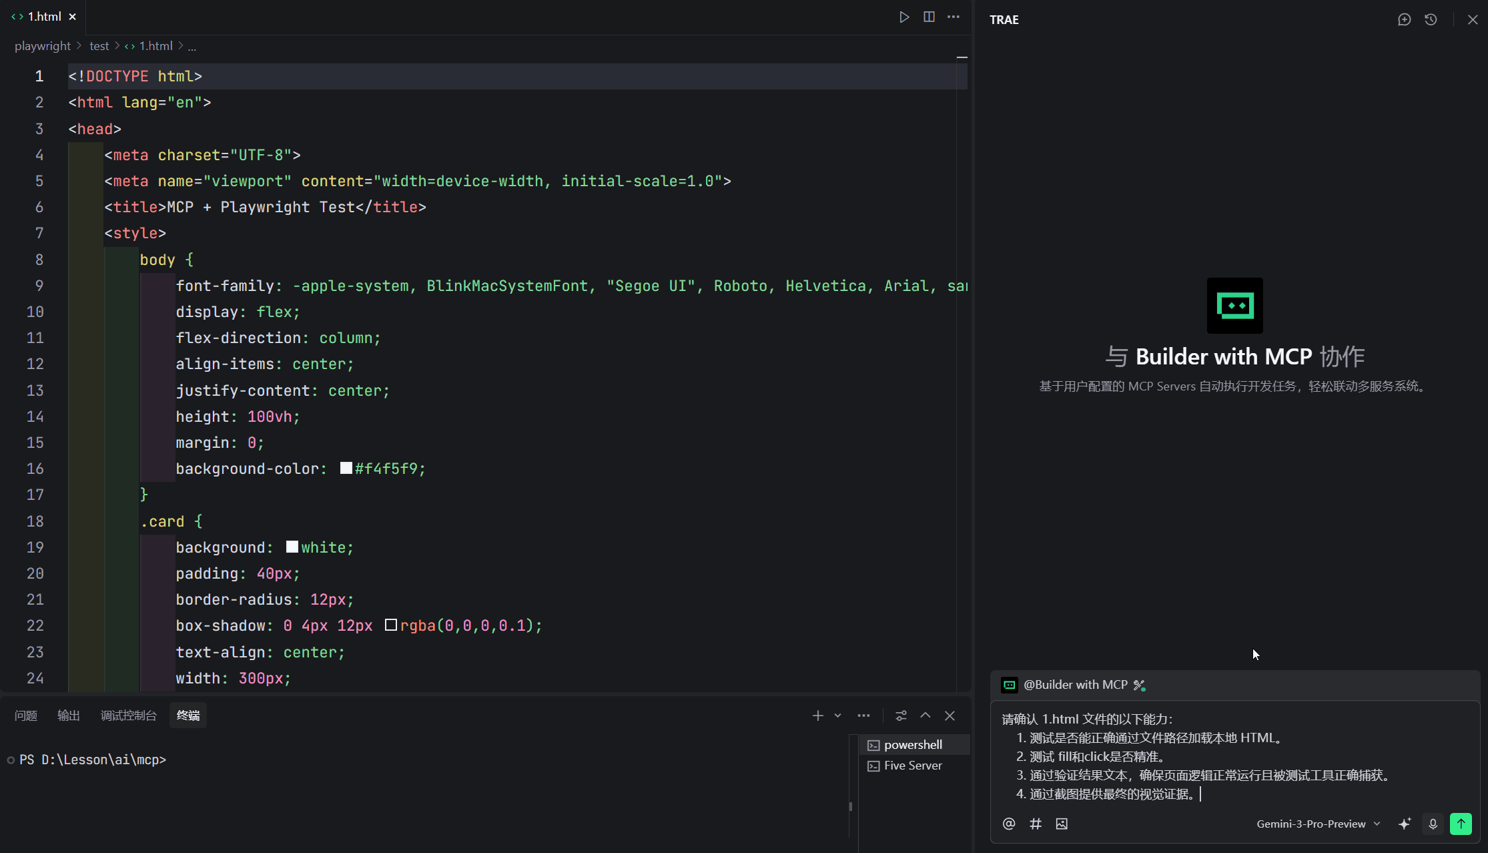
Task: Run the 1.html file with play icon
Action: click(904, 17)
